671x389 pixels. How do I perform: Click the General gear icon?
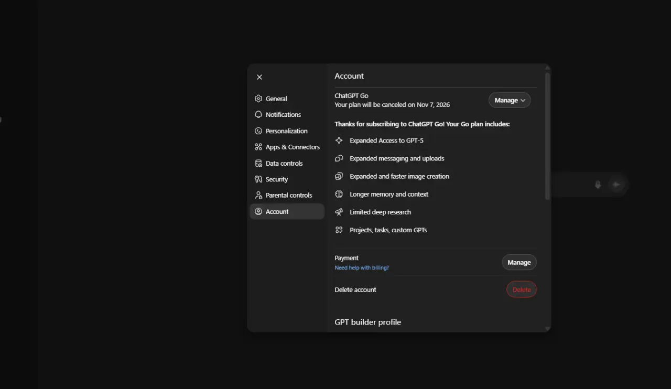click(x=258, y=99)
